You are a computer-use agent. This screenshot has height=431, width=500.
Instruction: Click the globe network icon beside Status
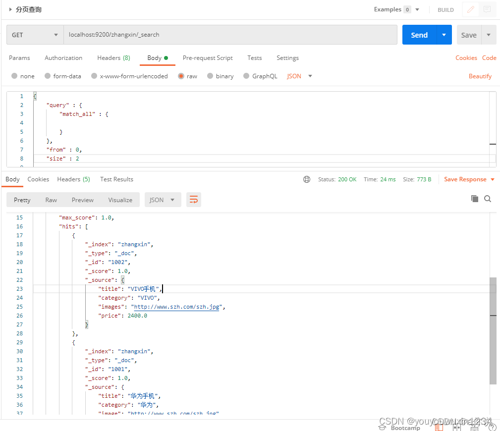pyautogui.click(x=306, y=179)
